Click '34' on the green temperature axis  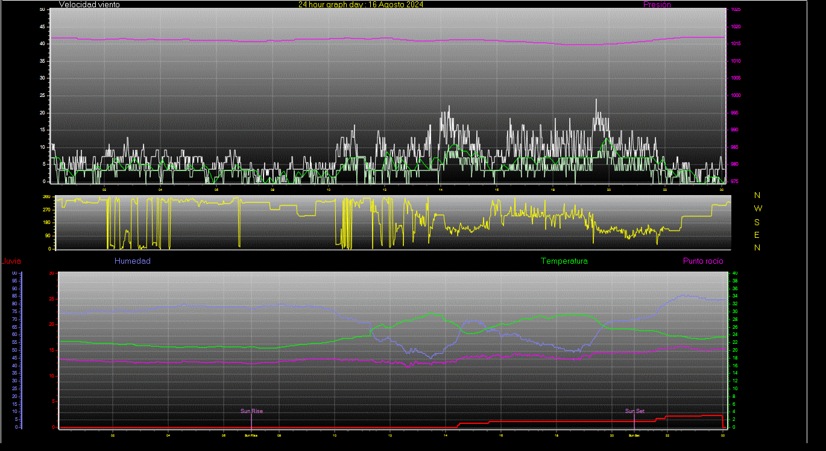tap(735, 296)
